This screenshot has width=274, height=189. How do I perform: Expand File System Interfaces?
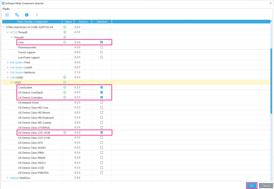tap(8, 72)
